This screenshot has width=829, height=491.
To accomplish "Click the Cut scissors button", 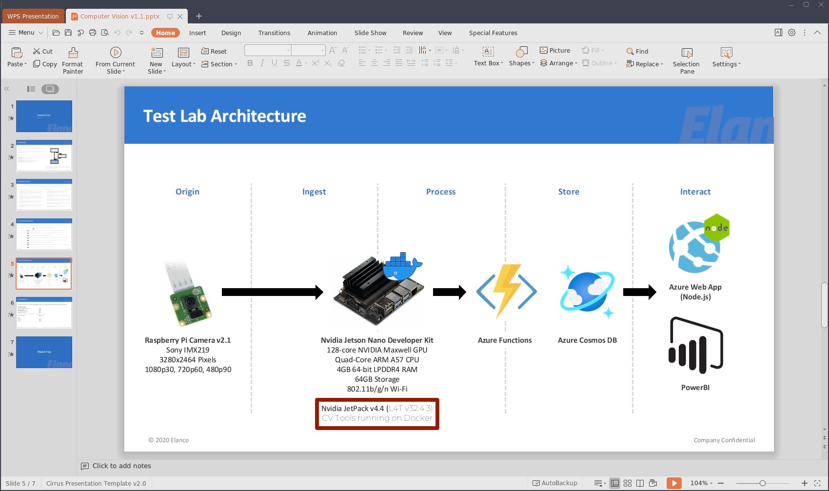I will pos(42,51).
